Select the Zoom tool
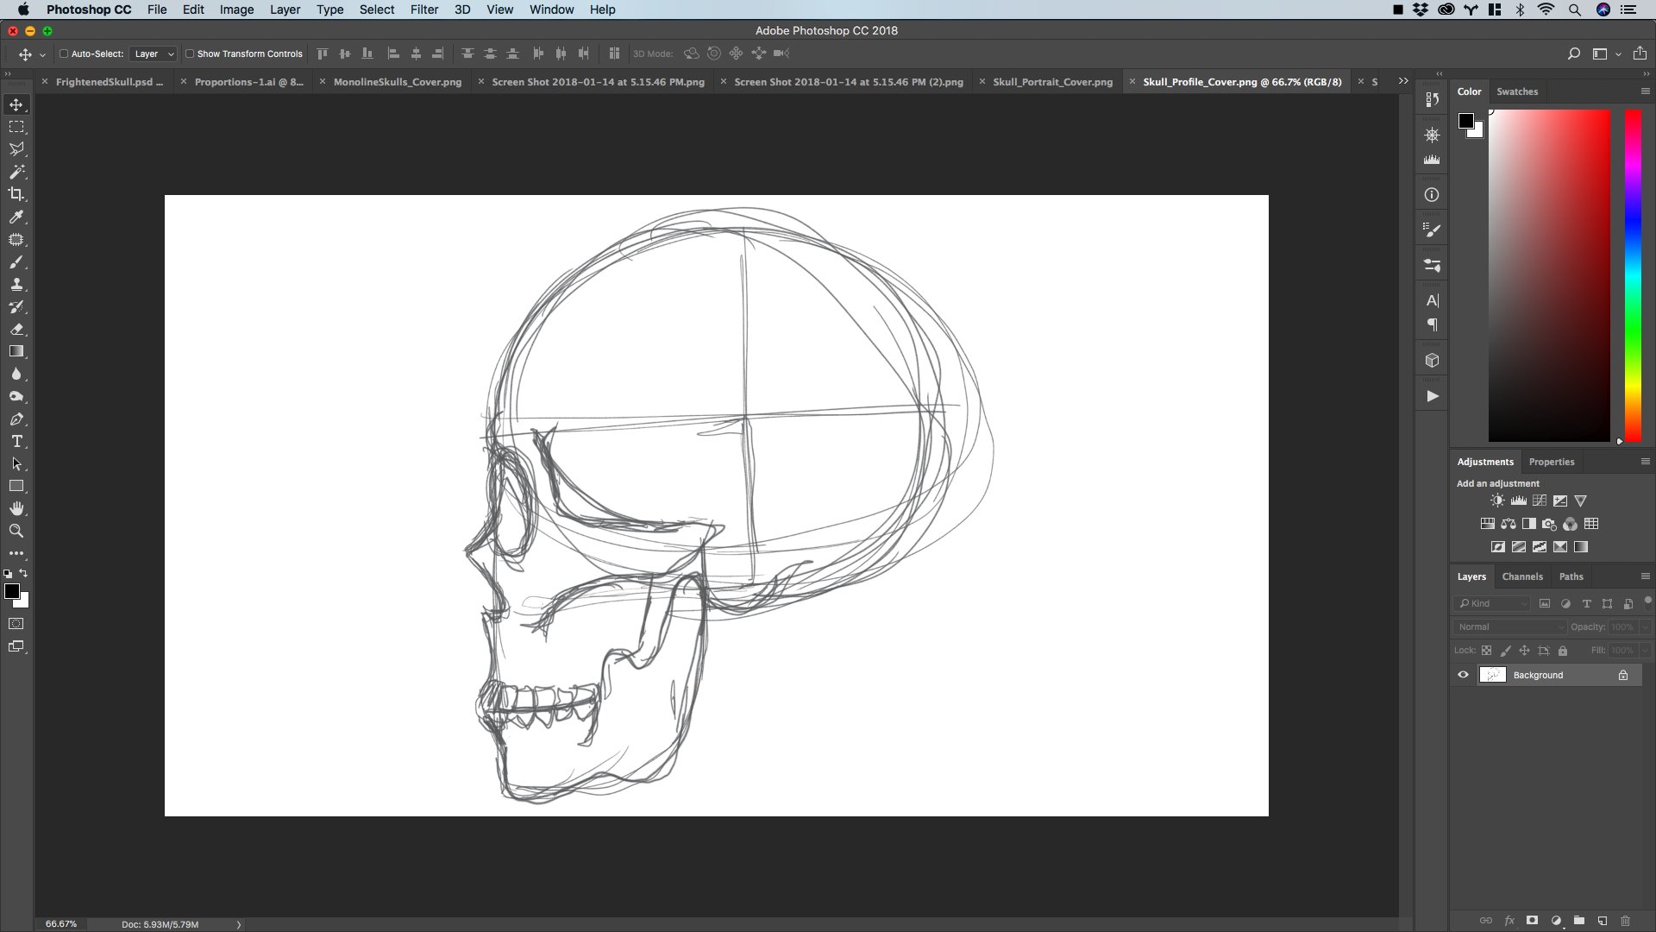The height and width of the screenshot is (932, 1656). (x=16, y=532)
